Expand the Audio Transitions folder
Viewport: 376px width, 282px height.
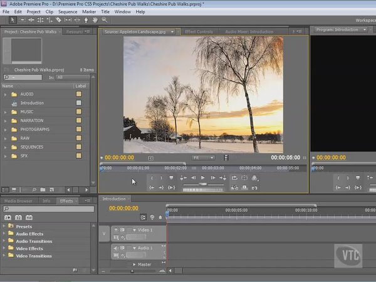click(4, 241)
